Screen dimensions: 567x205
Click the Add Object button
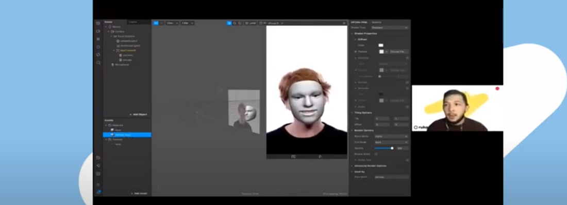(138, 115)
